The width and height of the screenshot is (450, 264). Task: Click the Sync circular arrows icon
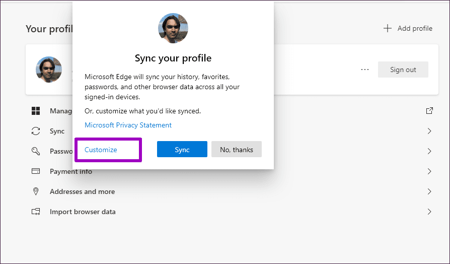pyautogui.click(x=36, y=131)
